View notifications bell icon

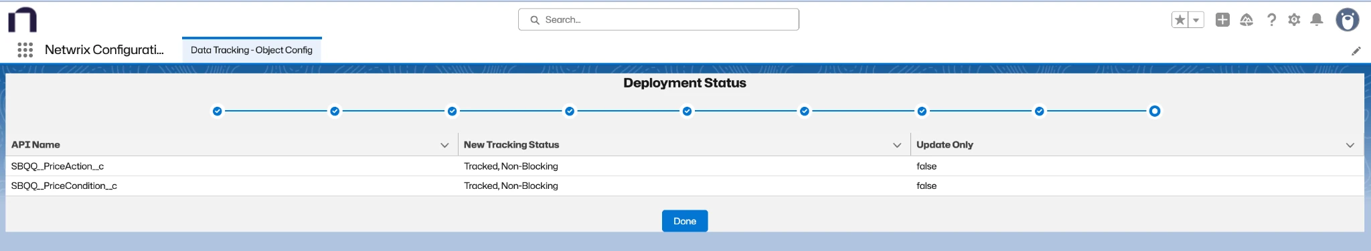click(1317, 19)
